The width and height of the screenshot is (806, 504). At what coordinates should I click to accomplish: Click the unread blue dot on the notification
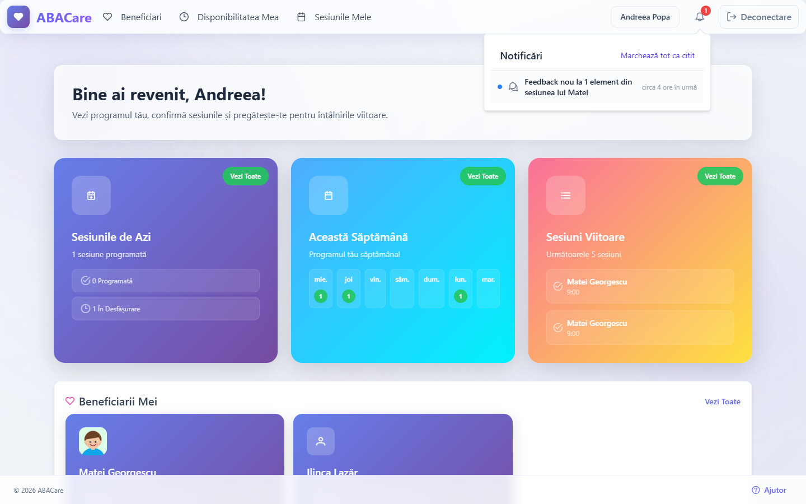pyautogui.click(x=500, y=87)
